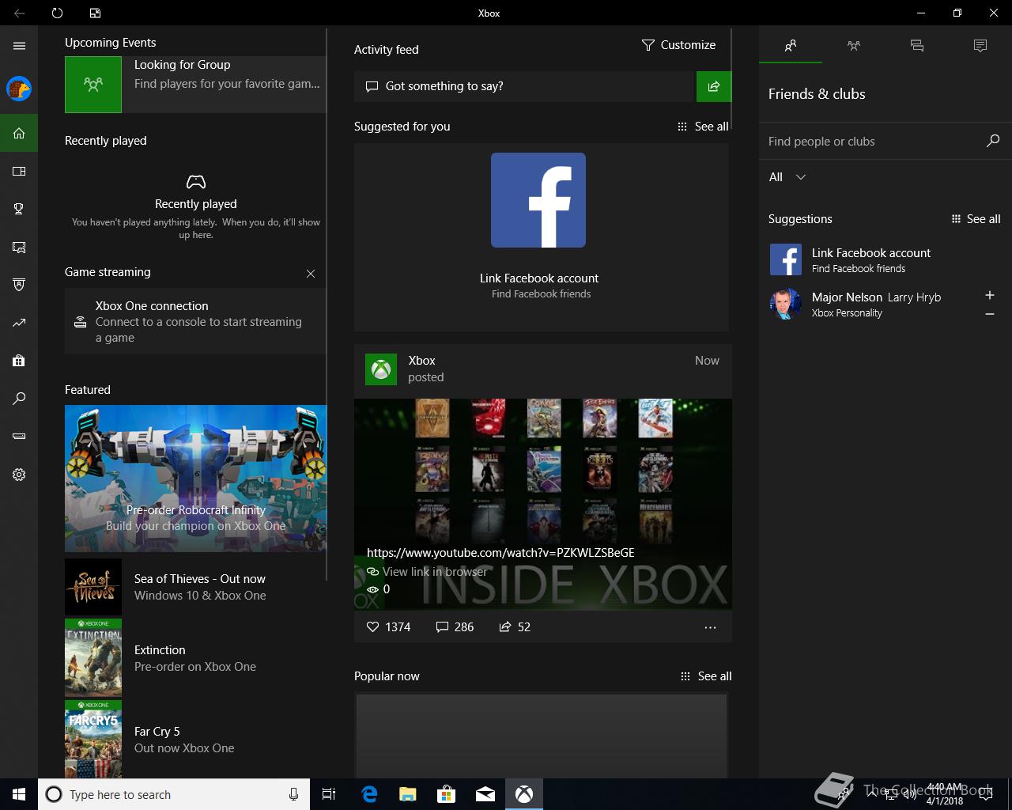
Task: Open the Looking for Group event
Action: click(x=195, y=84)
